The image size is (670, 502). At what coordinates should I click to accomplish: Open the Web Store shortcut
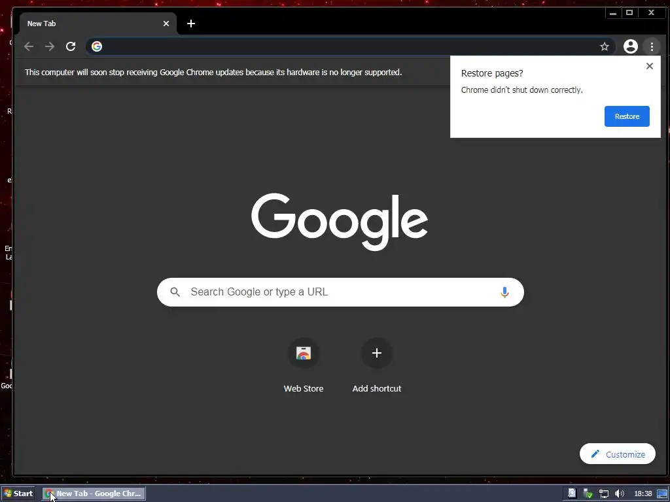click(304, 354)
